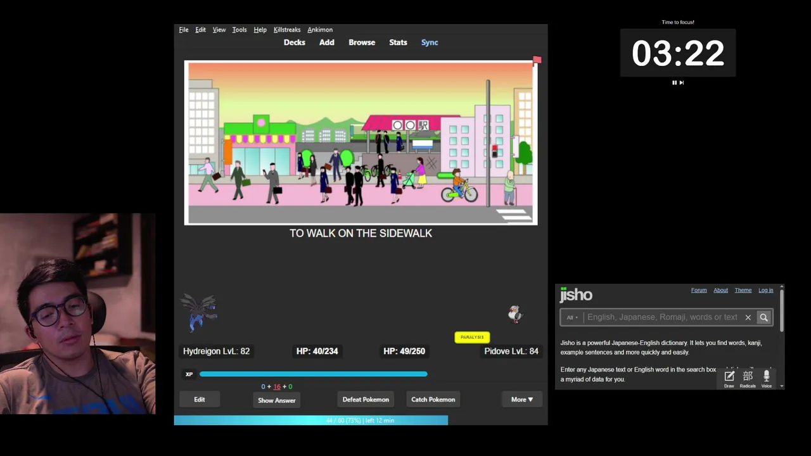Screen dimensions: 811x456
Task: Click Defeat Pokemon button
Action: [x=366, y=400]
